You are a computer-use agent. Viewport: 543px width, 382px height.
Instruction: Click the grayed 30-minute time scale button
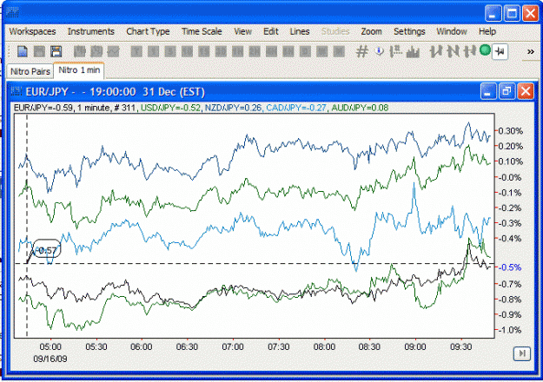(x=221, y=51)
